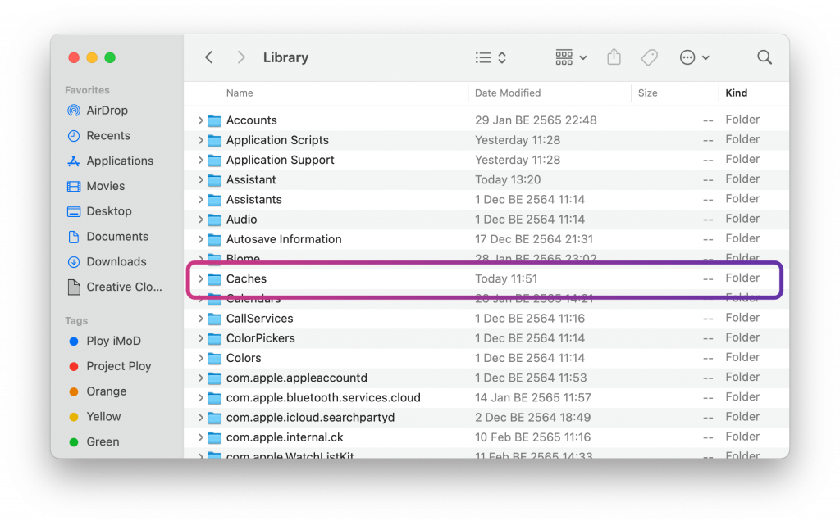Open the list view switcher dropdown
Screen dimensions: 840x525
491,57
